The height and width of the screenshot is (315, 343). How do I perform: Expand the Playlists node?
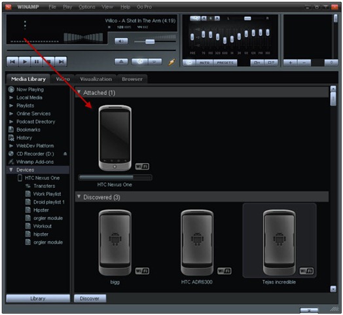coord(11,105)
